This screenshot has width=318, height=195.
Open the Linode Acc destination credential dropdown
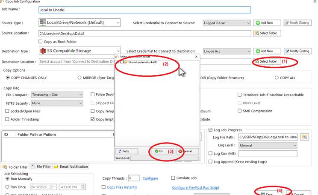[x=227, y=52]
